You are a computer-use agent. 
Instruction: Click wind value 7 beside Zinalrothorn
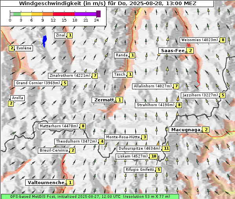(x=95, y=76)
